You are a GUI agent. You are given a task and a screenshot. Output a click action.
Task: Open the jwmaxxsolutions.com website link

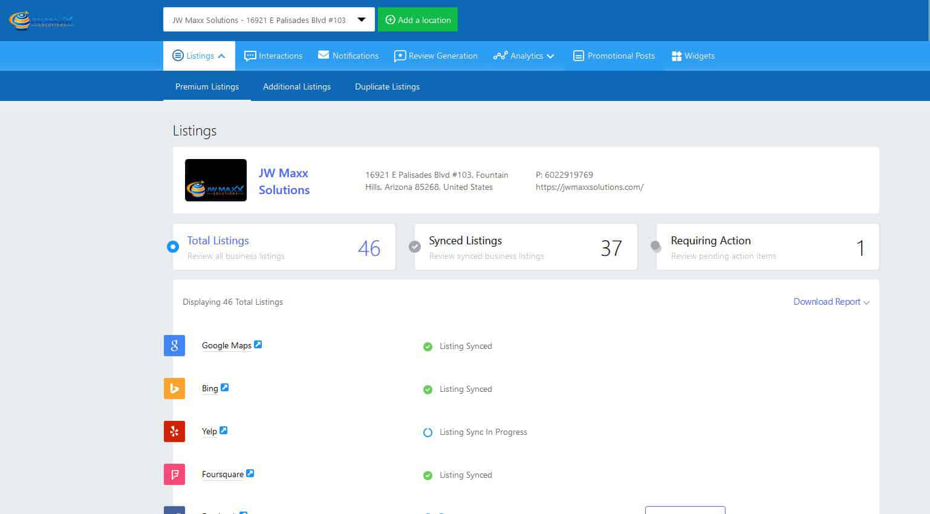coord(590,187)
